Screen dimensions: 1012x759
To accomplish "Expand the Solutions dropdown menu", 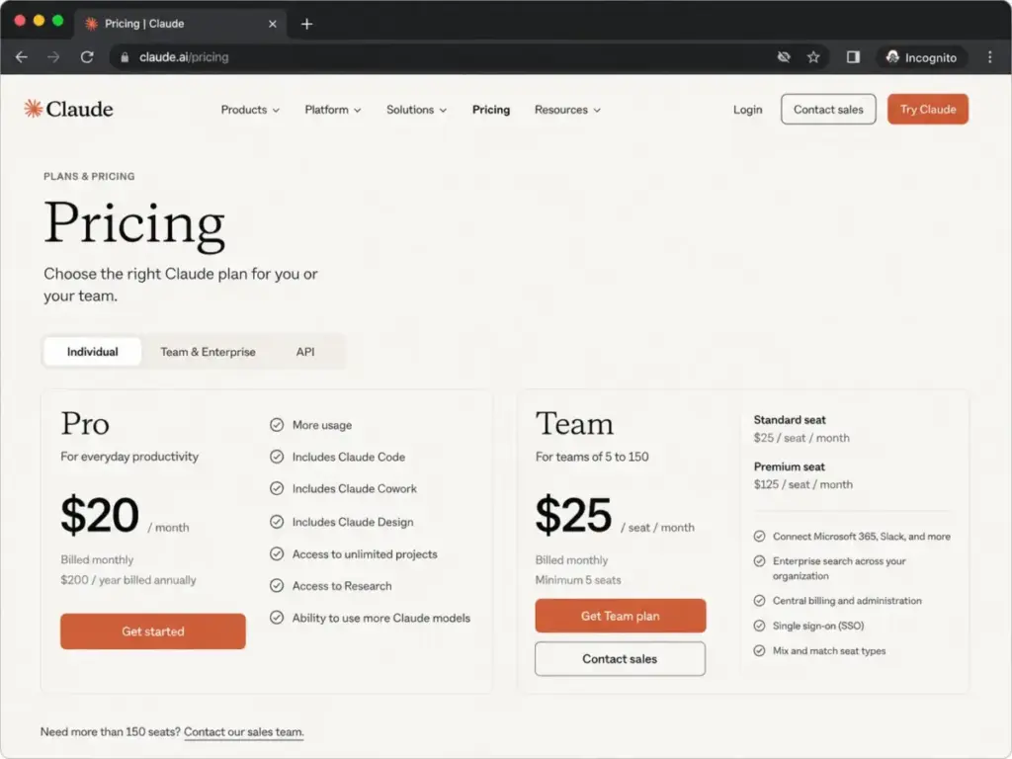I will click(416, 110).
